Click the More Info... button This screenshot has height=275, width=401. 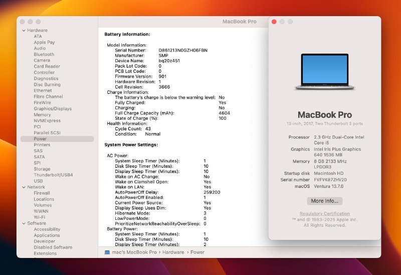click(x=324, y=201)
